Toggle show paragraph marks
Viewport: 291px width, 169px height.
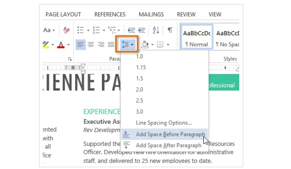click(x=170, y=30)
